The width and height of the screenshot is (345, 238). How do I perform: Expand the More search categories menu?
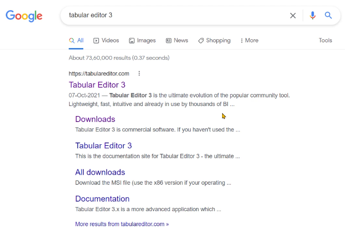pos(249,41)
